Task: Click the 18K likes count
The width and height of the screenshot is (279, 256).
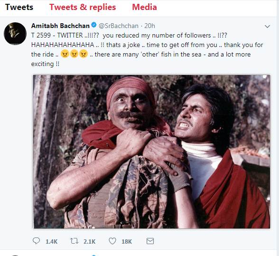Action: pyautogui.click(x=127, y=242)
